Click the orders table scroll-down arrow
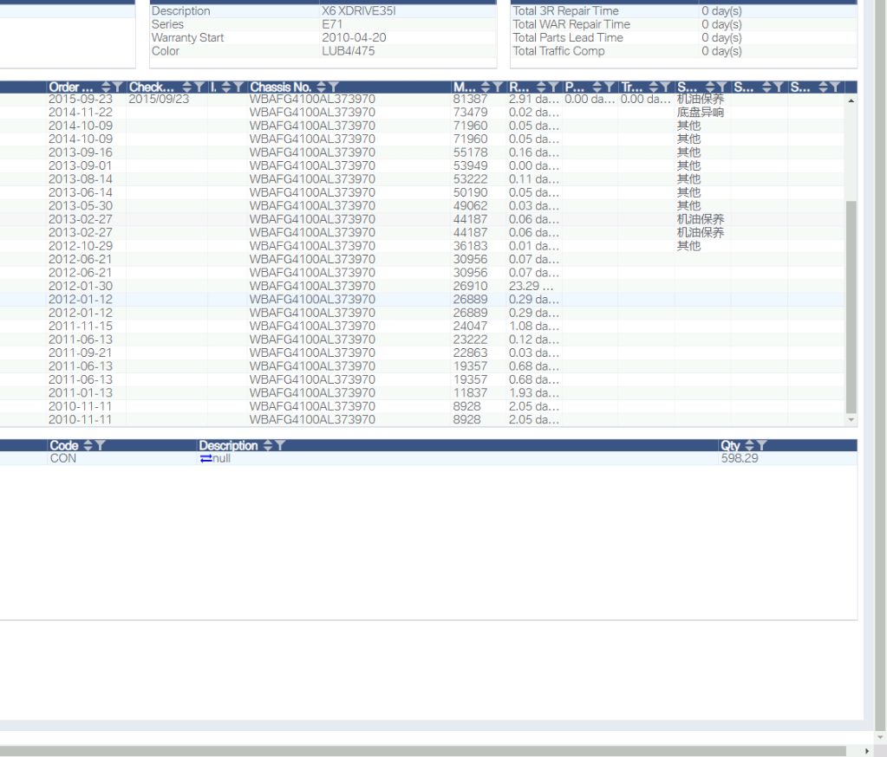 click(x=851, y=420)
